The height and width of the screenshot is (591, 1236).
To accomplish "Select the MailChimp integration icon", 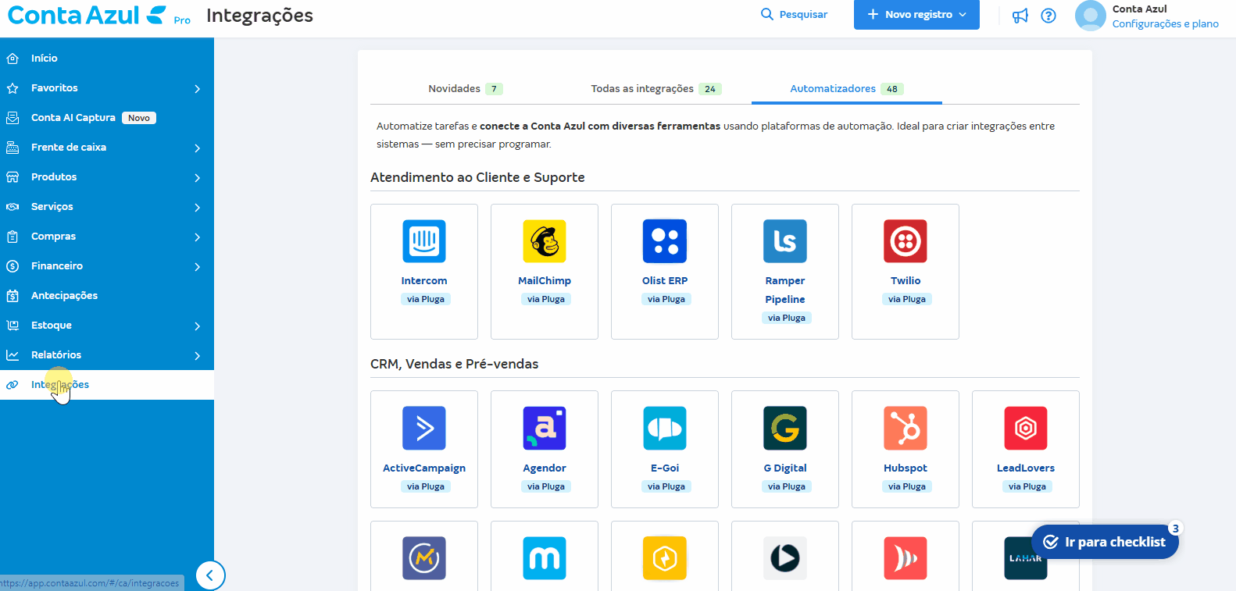I will click(x=545, y=241).
